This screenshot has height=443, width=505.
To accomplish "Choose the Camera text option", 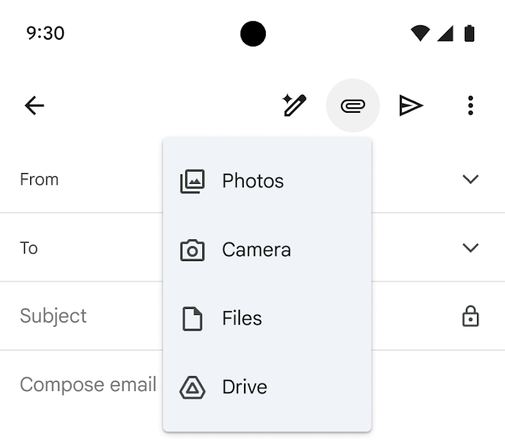I will [x=256, y=250].
